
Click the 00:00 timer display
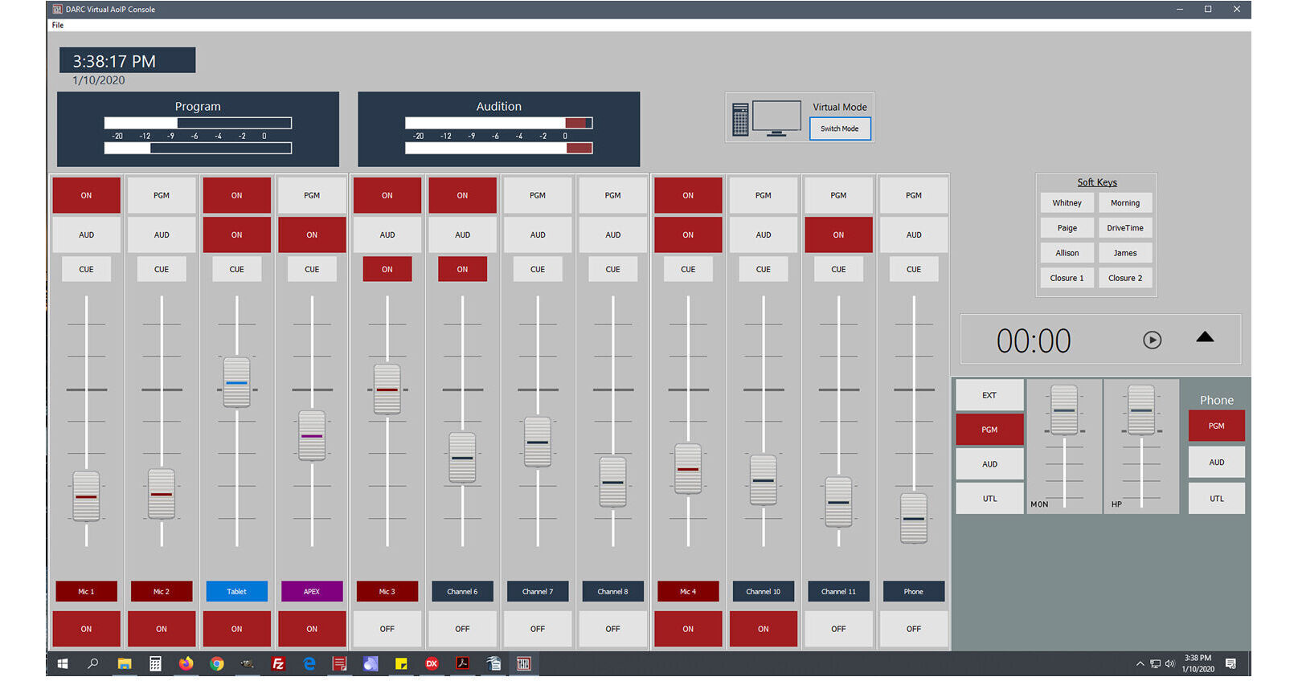click(1034, 340)
